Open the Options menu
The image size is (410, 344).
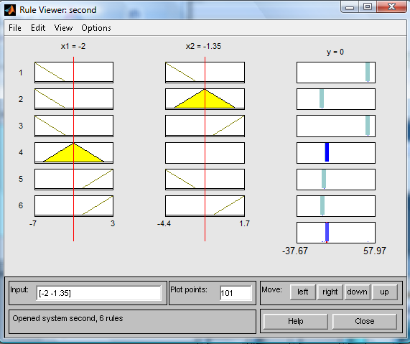coord(96,28)
